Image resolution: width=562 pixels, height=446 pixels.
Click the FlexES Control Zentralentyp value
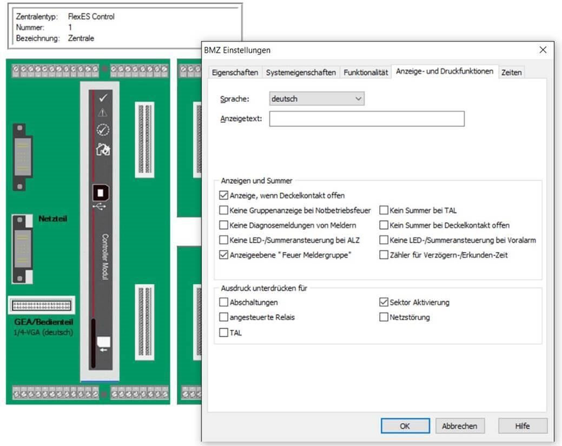pyautogui.click(x=91, y=16)
